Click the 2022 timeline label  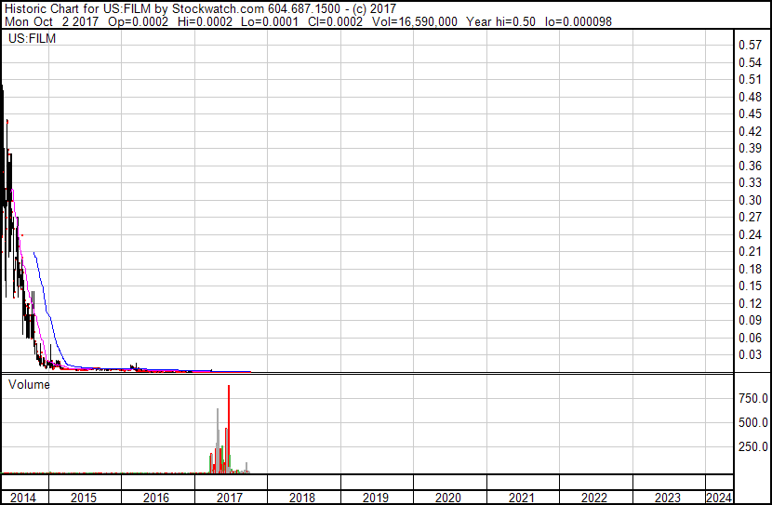point(594,498)
